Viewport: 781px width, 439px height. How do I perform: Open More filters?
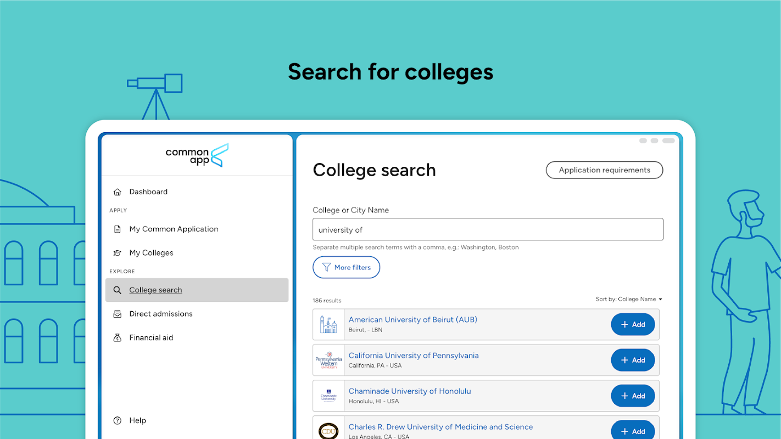[x=346, y=267]
